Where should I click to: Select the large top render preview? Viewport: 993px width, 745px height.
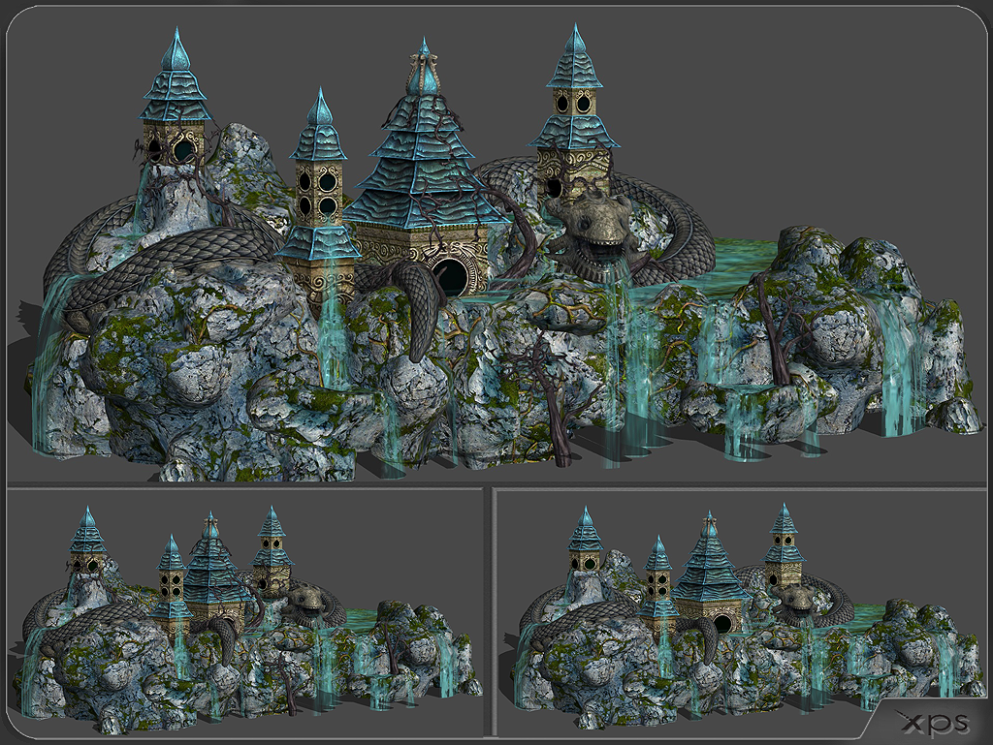(x=496, y=245)
